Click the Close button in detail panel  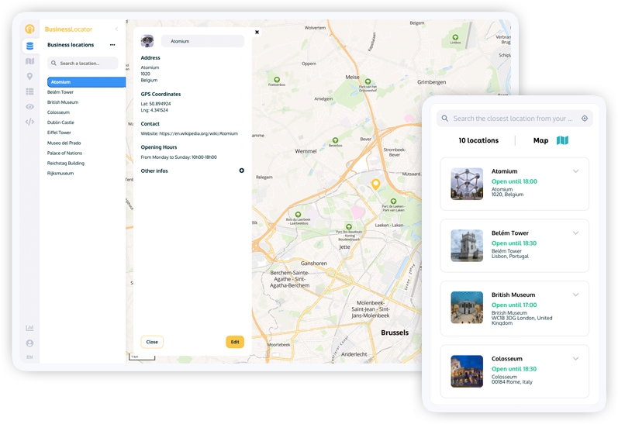point(152,342)
